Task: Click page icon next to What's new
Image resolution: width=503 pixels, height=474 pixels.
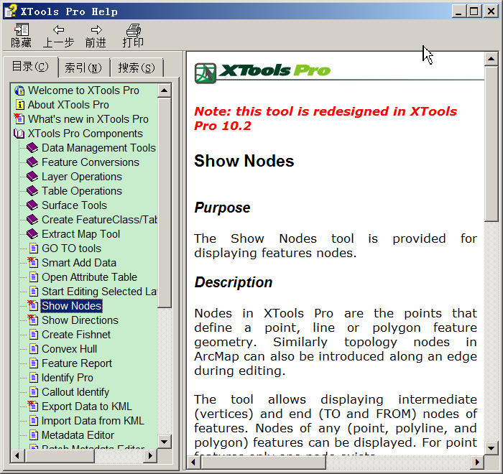Action: tap(19, 119)
